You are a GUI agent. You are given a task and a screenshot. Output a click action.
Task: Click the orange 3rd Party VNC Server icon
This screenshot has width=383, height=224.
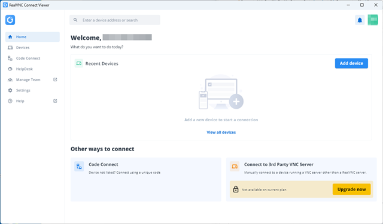[235, 167]
